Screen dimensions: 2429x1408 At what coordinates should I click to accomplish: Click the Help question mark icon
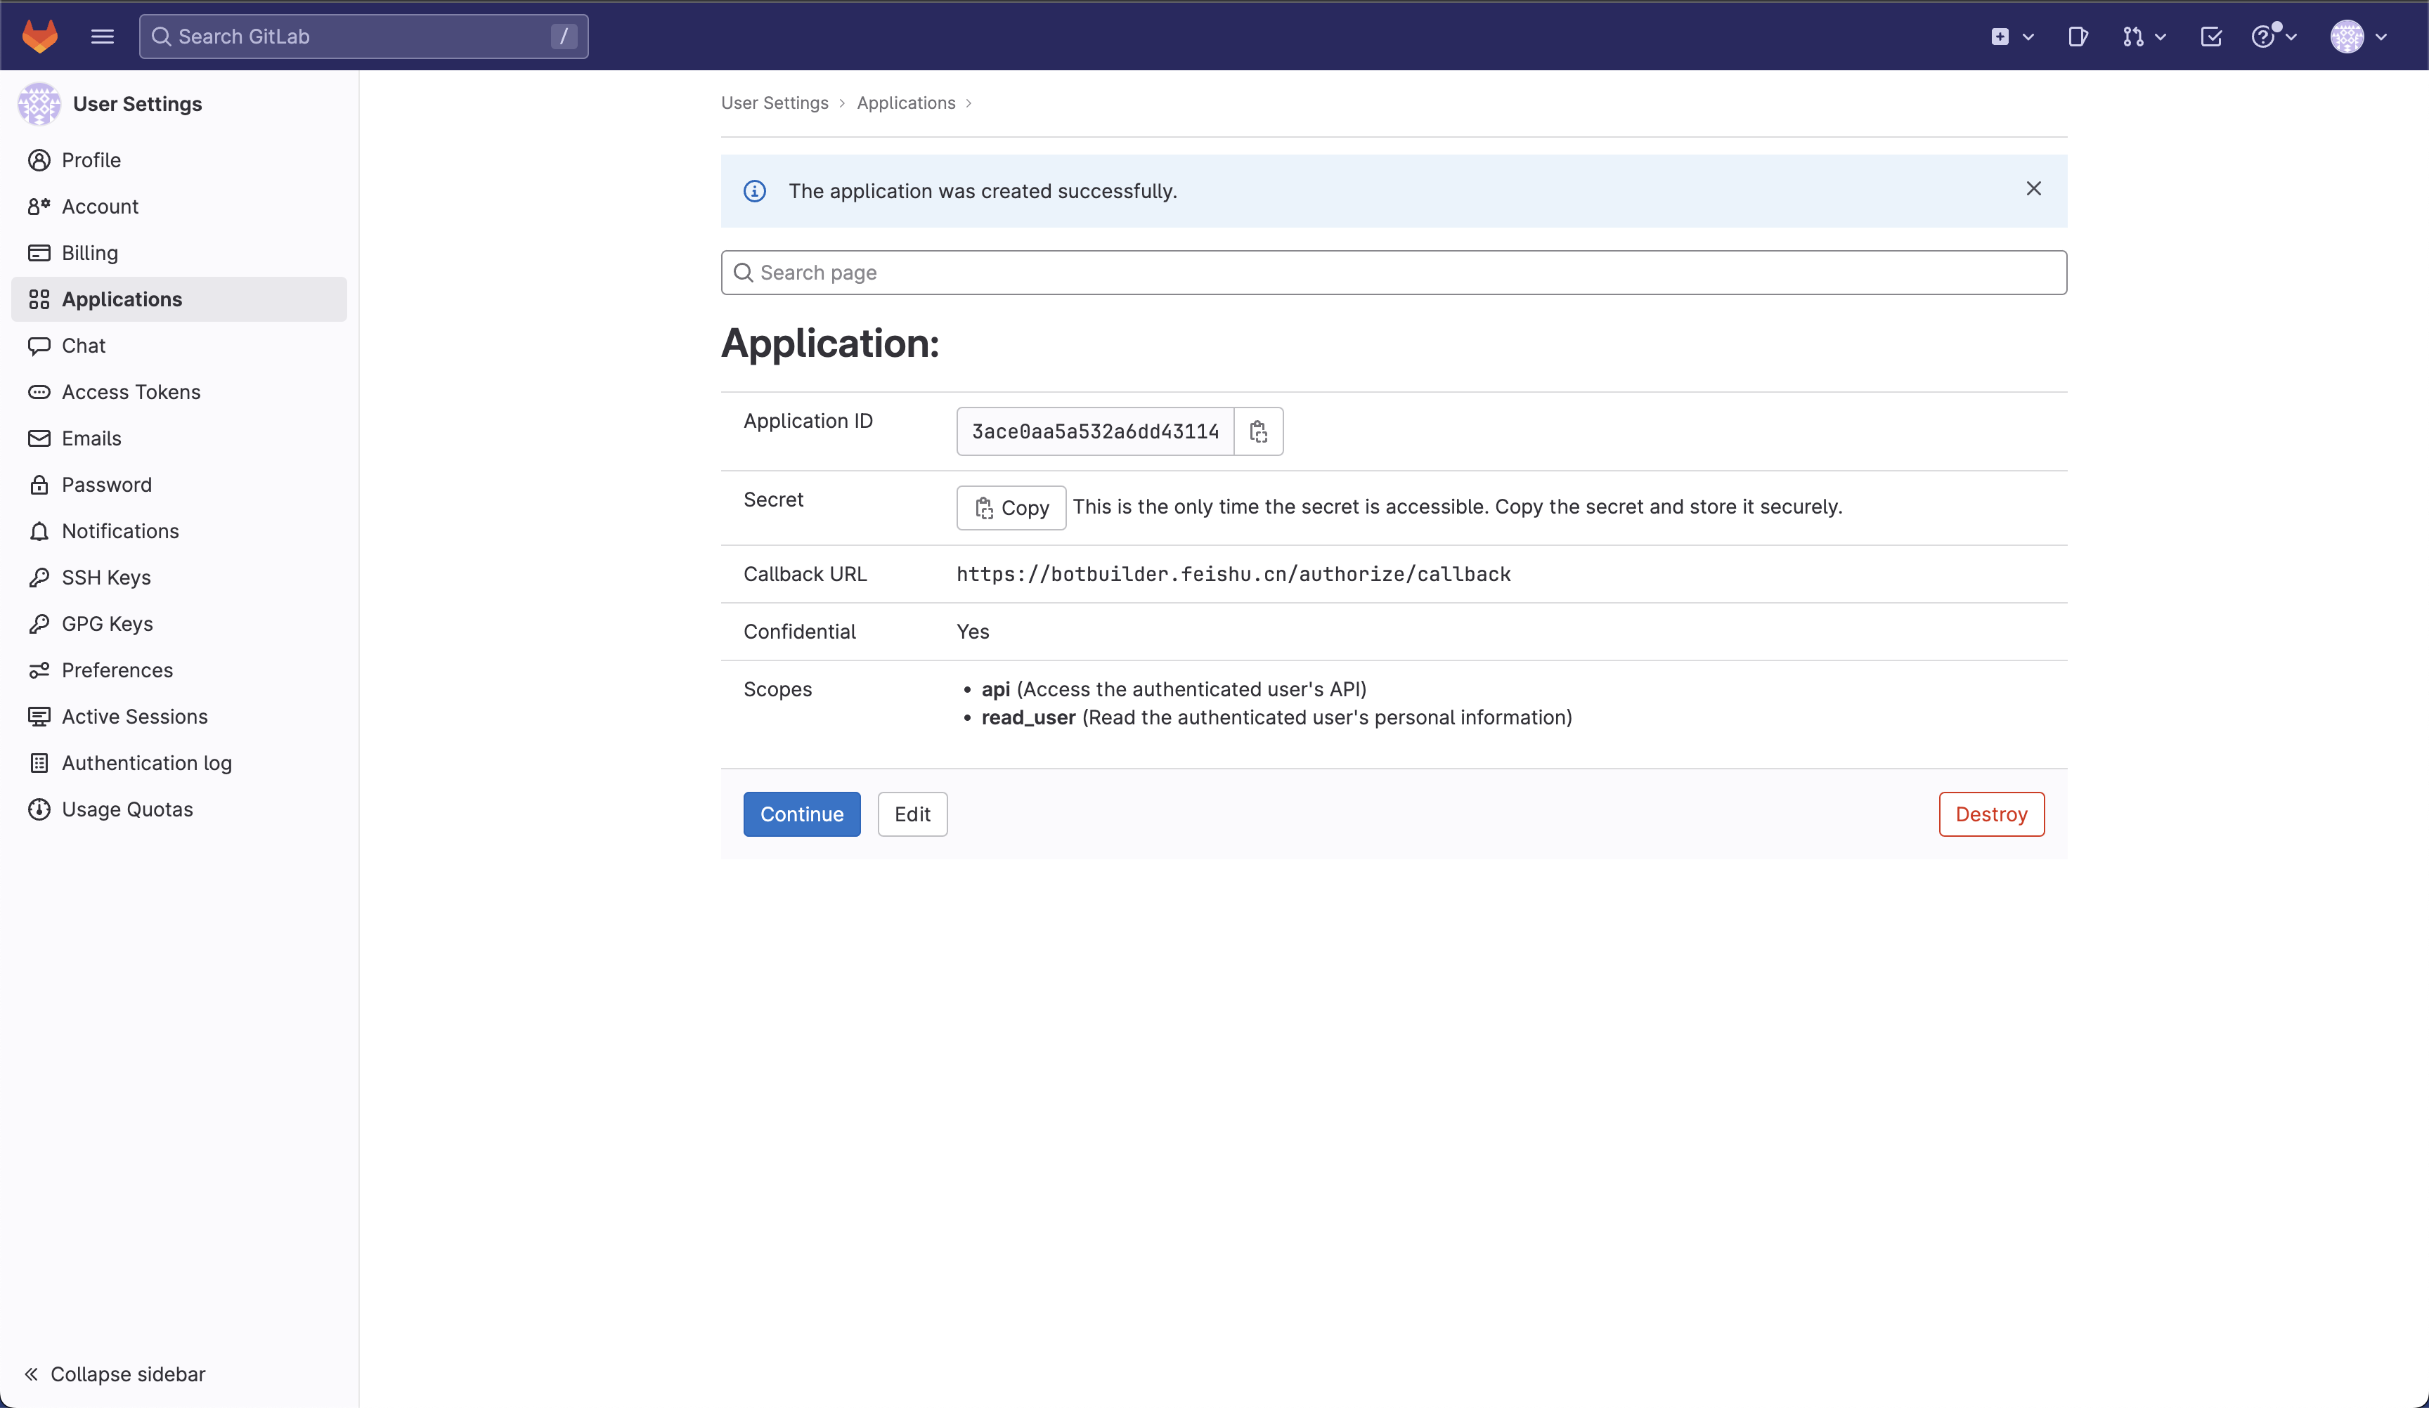2266,37
